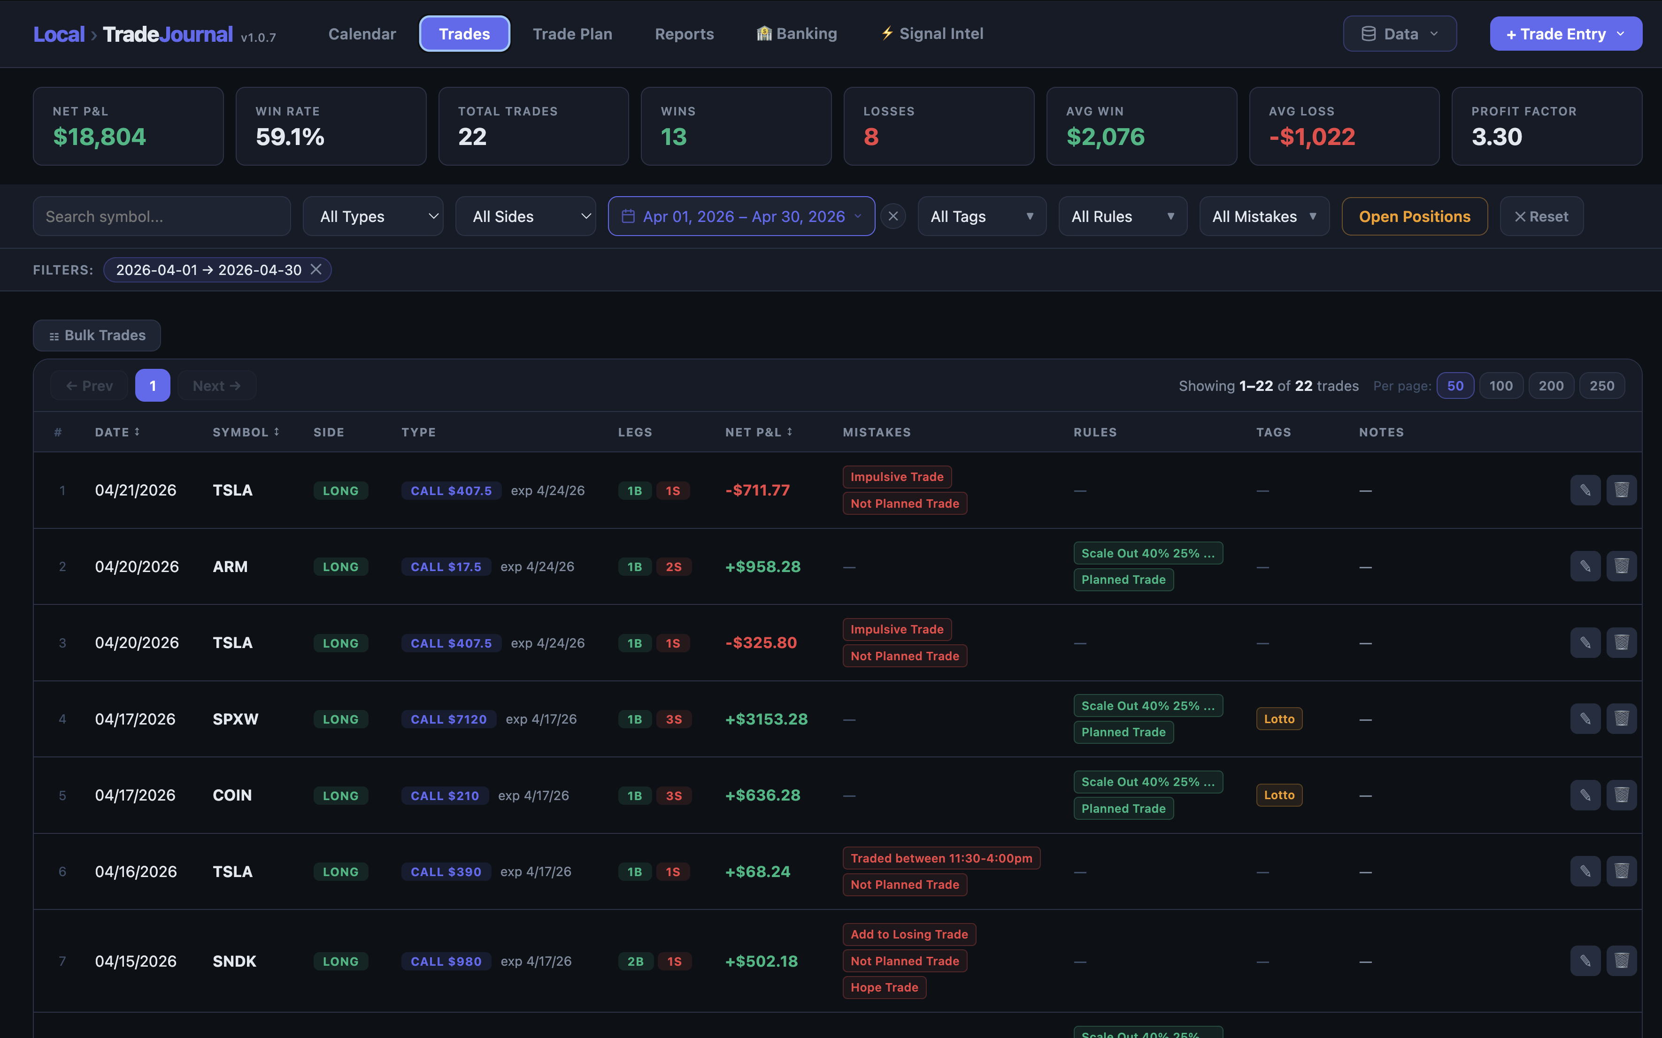Image resolution: width=1662 pixels, height=1038 pixels.
Task: Open the Data dropdown menu
Action: click(x=1399, y=34)
